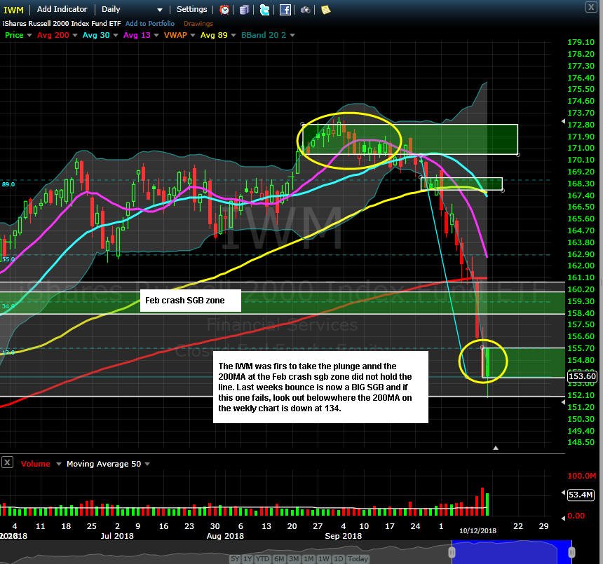Click the camera snapshot icon
Screen dimensions: 603x564
tap(305, 10)
